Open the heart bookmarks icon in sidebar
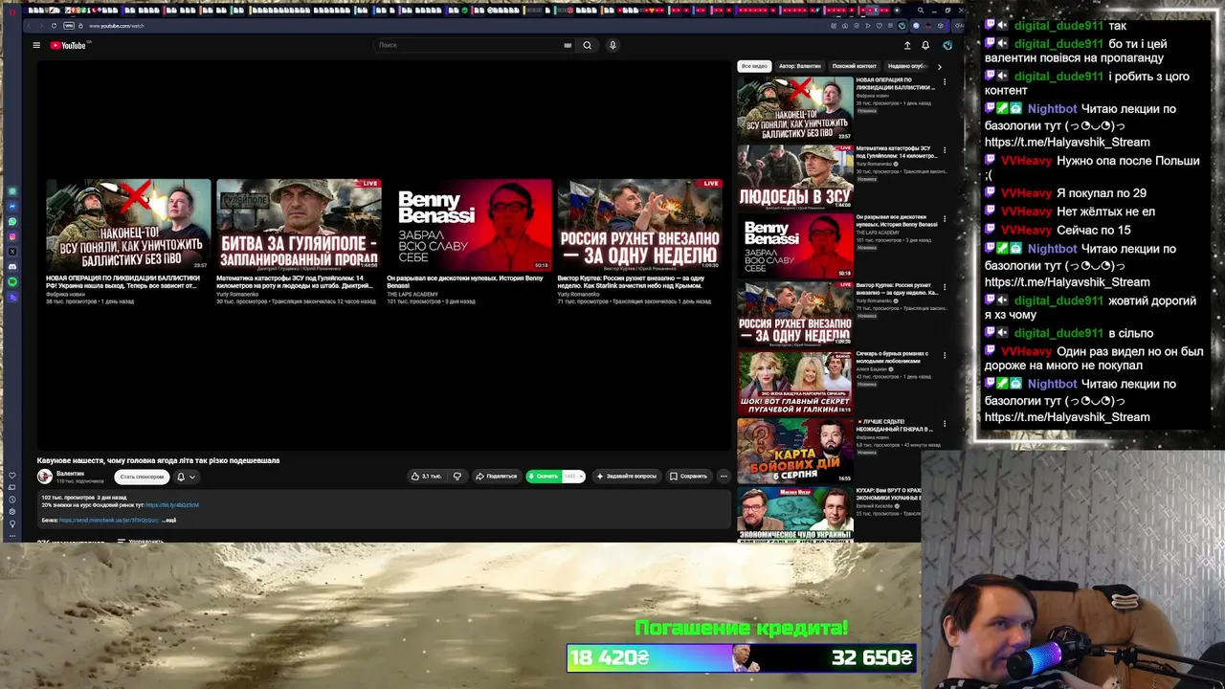Image resolution: width=1225 pixels, height=689 pixels. coord(12,476)
